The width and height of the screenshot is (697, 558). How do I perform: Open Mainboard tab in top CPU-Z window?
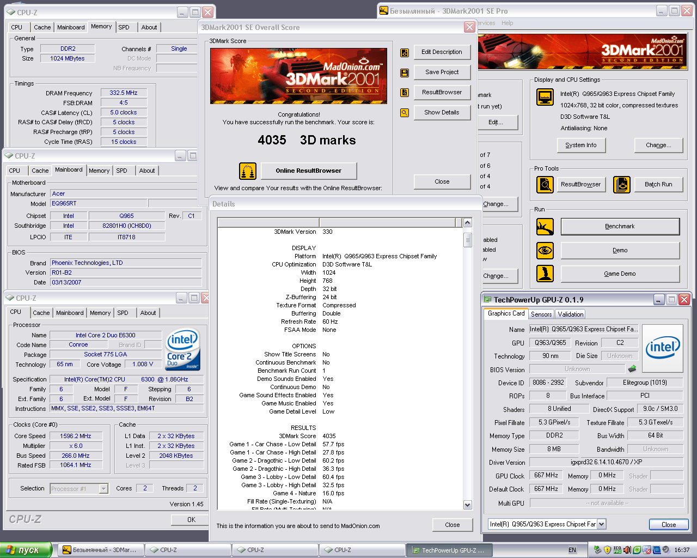click(x=71, y=27)
